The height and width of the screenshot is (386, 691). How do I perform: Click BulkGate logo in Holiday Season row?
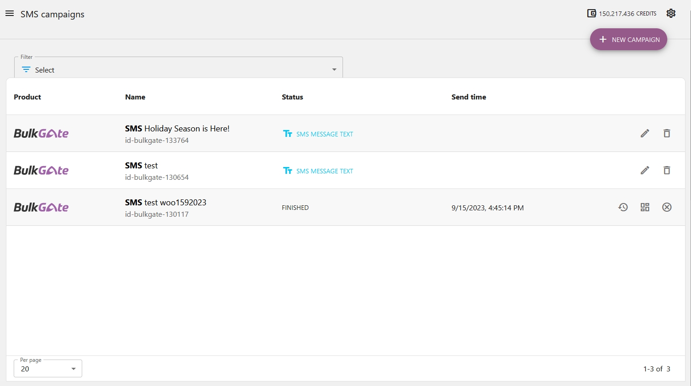point(41,133)
